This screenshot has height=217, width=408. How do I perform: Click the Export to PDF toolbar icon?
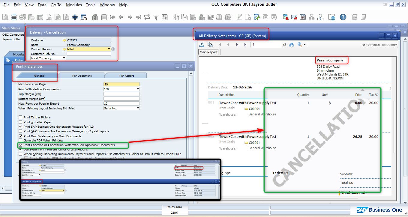[x=66, y=17]
